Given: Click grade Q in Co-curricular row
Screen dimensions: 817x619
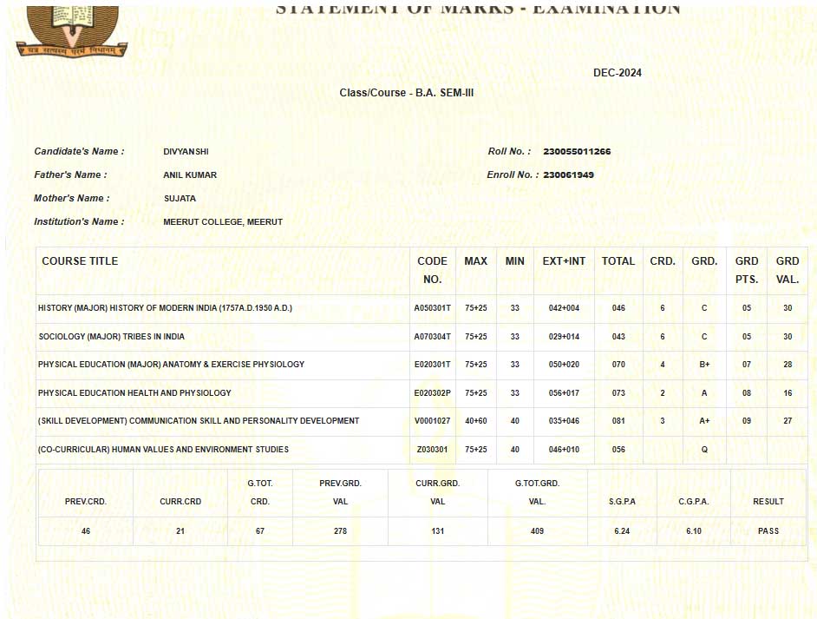Looking at the screenshot, I should pyautogui.click(x=704, y=450).
